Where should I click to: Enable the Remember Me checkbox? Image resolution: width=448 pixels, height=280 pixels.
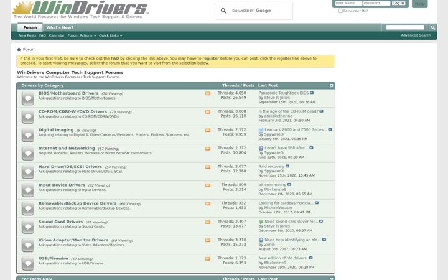coord(340,11)
